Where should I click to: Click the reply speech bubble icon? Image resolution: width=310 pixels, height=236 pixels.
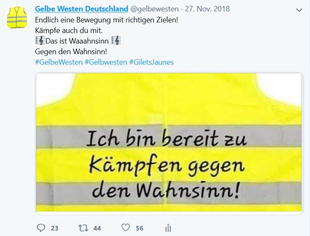41,228
